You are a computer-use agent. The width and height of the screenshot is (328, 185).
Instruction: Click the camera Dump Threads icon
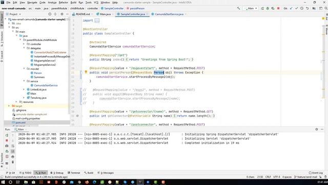(7, 146)
